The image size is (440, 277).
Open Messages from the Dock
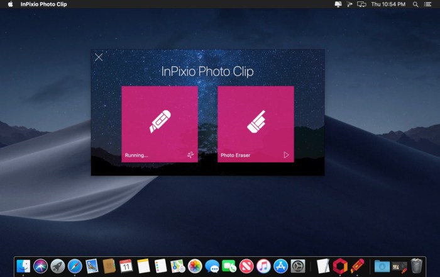212,266
